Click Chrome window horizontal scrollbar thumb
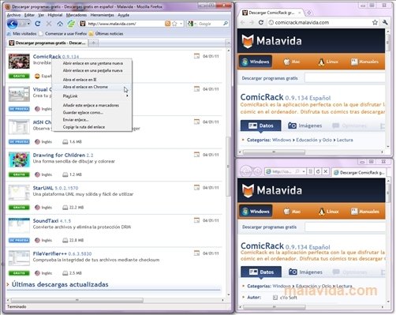Image resolution: width=396 pixels, height=315 pixels. click(274, 152)
